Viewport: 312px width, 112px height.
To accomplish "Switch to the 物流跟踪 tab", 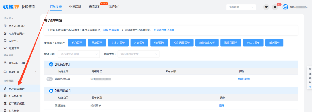I will tap(75, 7).
